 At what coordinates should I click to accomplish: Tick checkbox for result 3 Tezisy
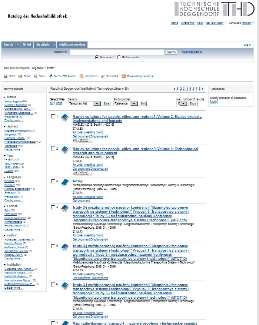(53, 181)
